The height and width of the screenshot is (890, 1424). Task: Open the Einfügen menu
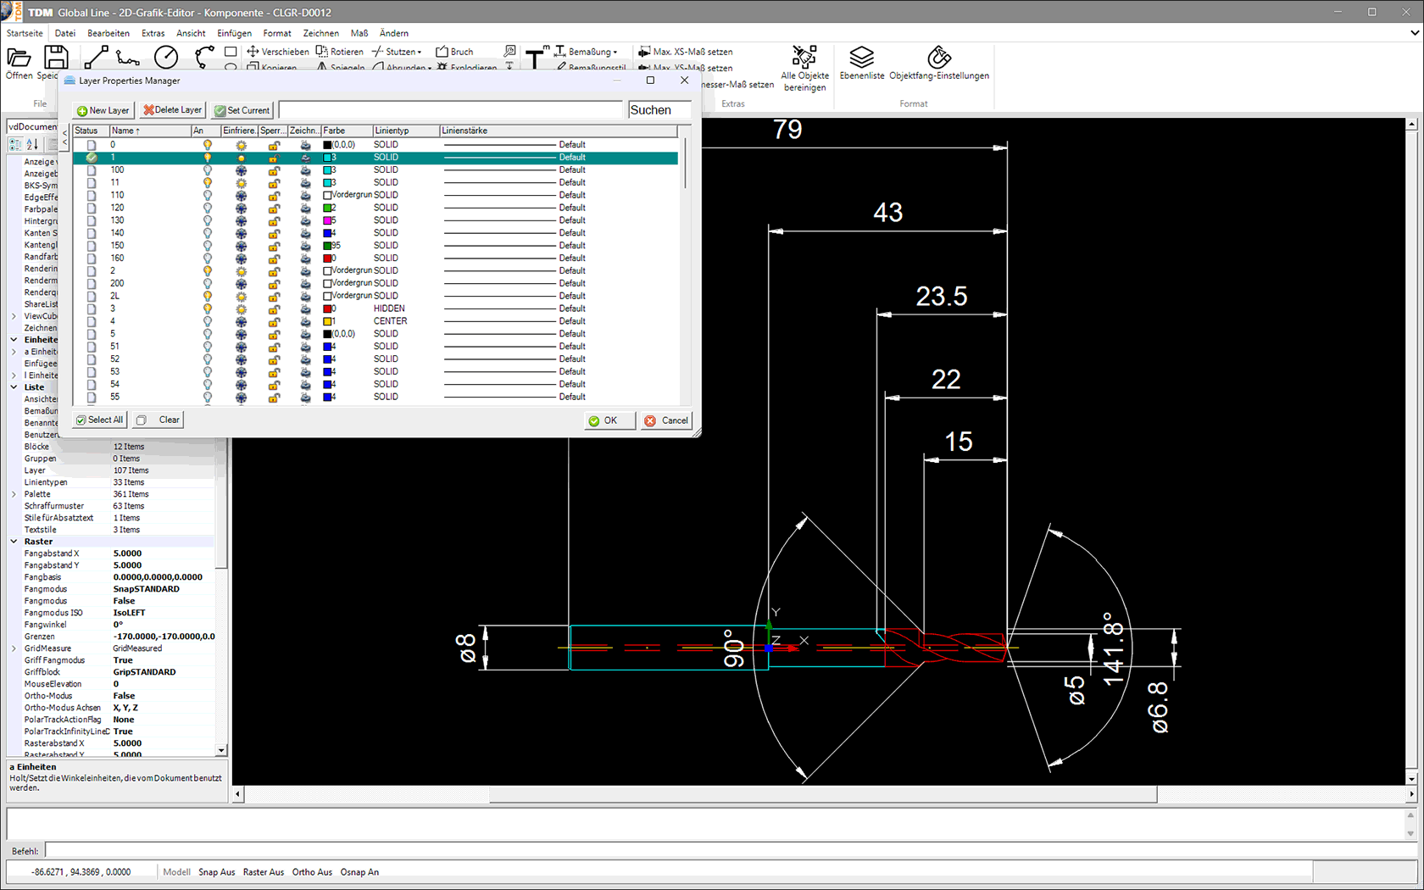[x=234, y=33]
